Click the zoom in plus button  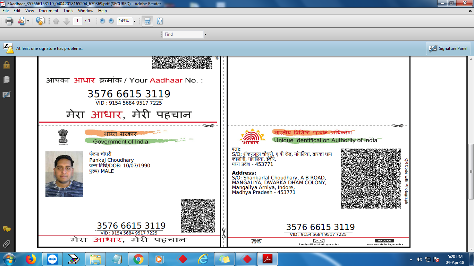111,21
